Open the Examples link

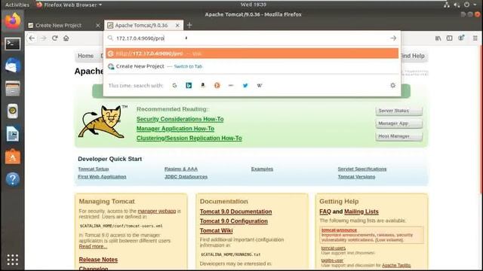click(x=262, y=169)
